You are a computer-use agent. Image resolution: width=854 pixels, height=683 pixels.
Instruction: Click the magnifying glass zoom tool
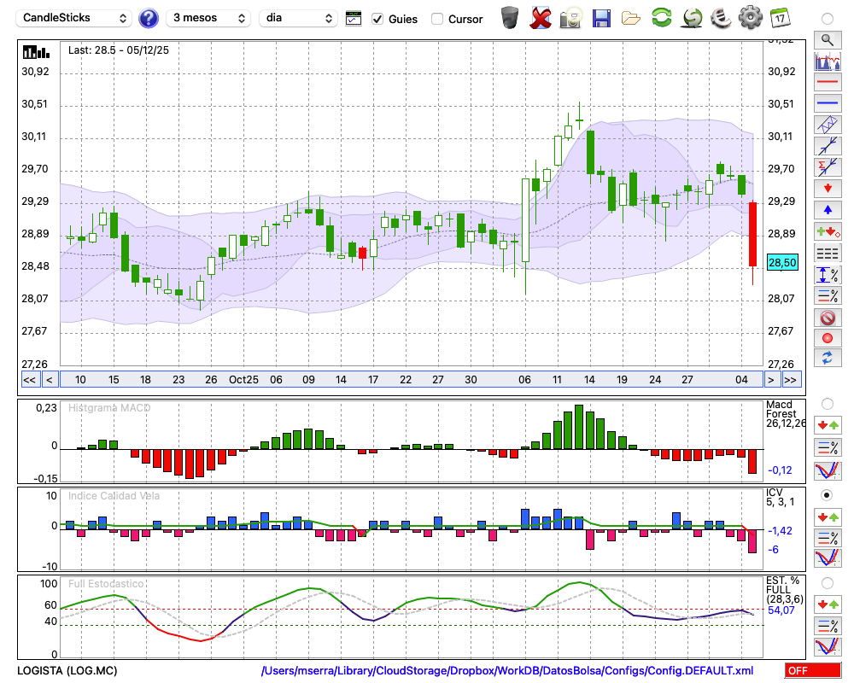[x=828, y=40]
